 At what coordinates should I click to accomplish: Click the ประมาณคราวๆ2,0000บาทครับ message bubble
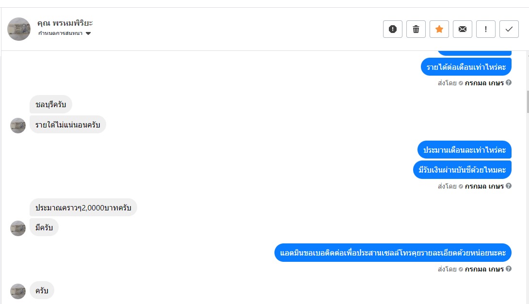(83, 208)
